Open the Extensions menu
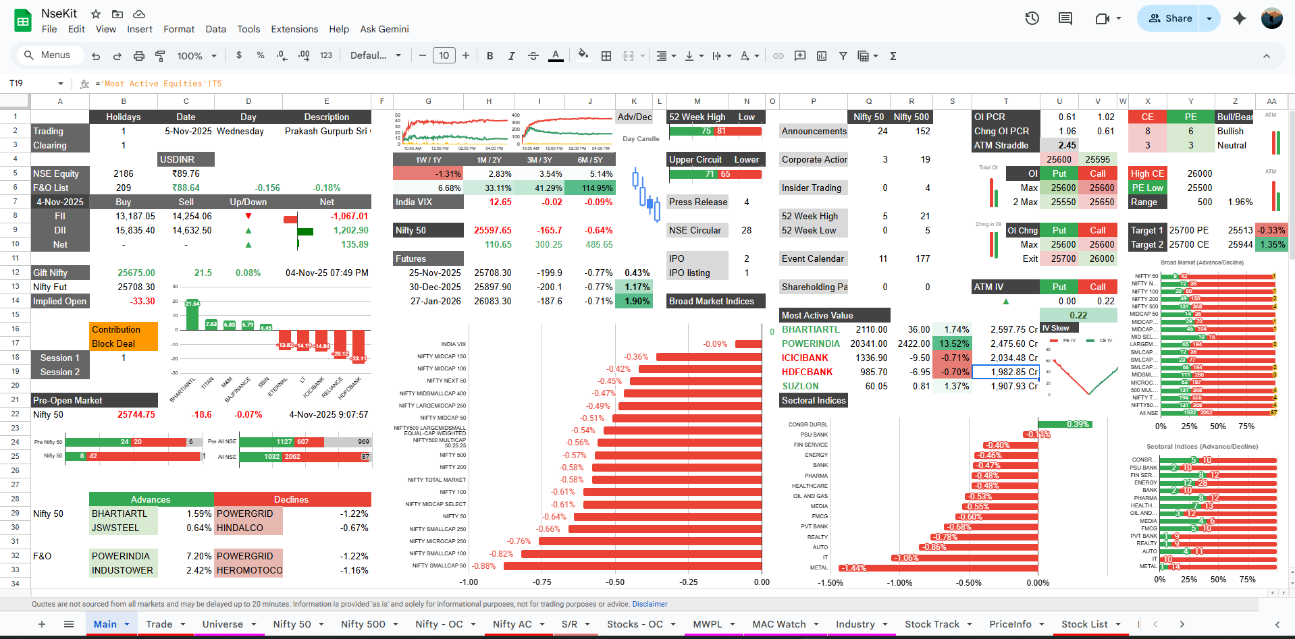 point(294,29)
